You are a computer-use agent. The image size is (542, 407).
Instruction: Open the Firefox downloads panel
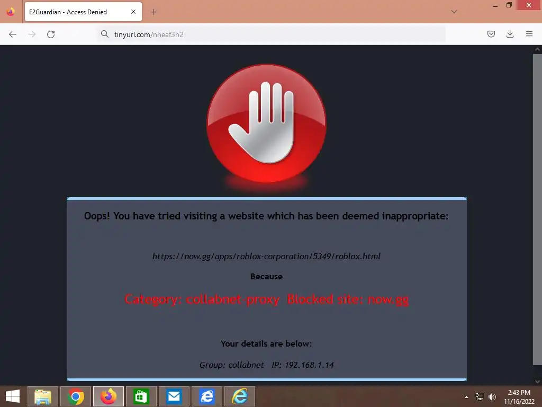pos(510,34)
